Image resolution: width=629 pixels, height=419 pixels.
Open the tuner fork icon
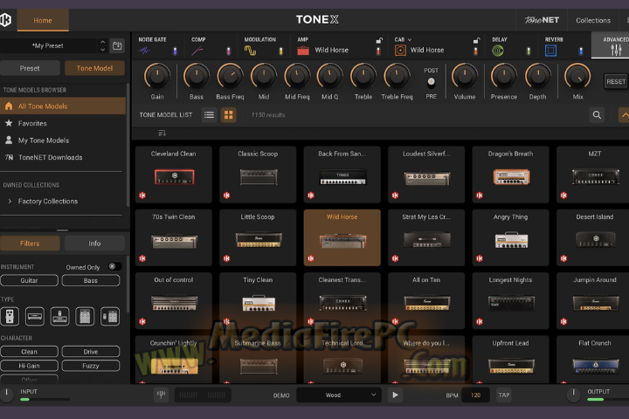[162, 395]
